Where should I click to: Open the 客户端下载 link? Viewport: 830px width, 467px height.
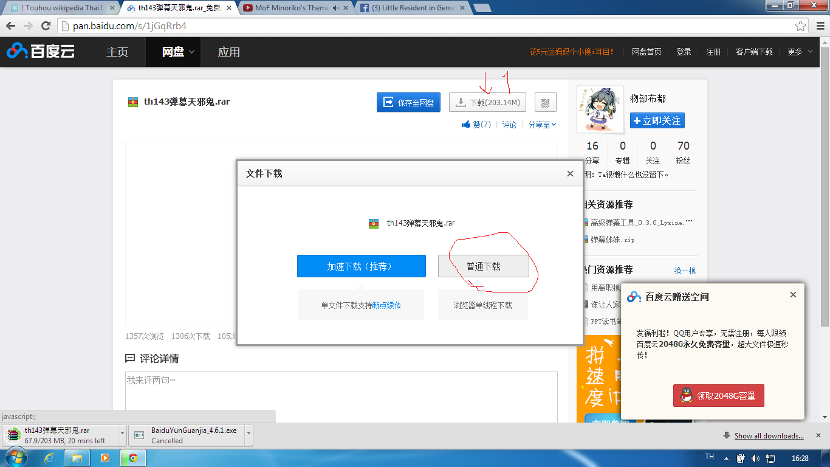[x=754, y=52]
